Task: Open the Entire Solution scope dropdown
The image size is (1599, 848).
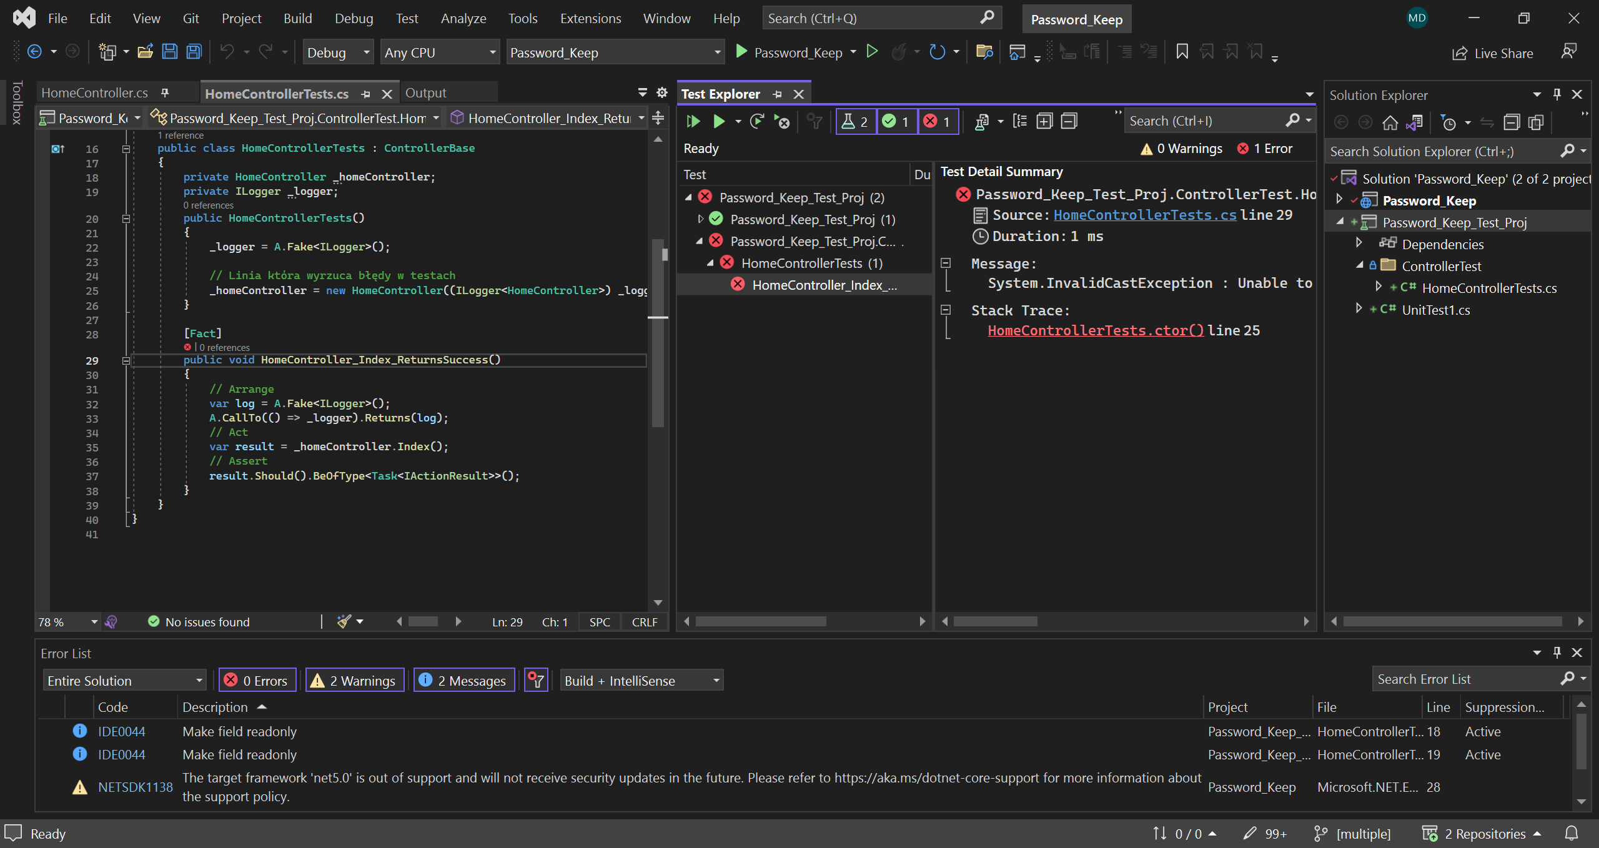Action: [124, 680]
